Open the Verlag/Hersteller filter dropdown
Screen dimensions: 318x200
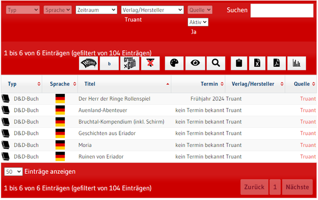pos(152,9)
